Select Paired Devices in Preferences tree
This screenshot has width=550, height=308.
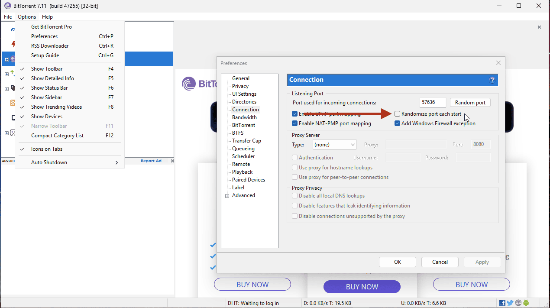pos(249,180)
